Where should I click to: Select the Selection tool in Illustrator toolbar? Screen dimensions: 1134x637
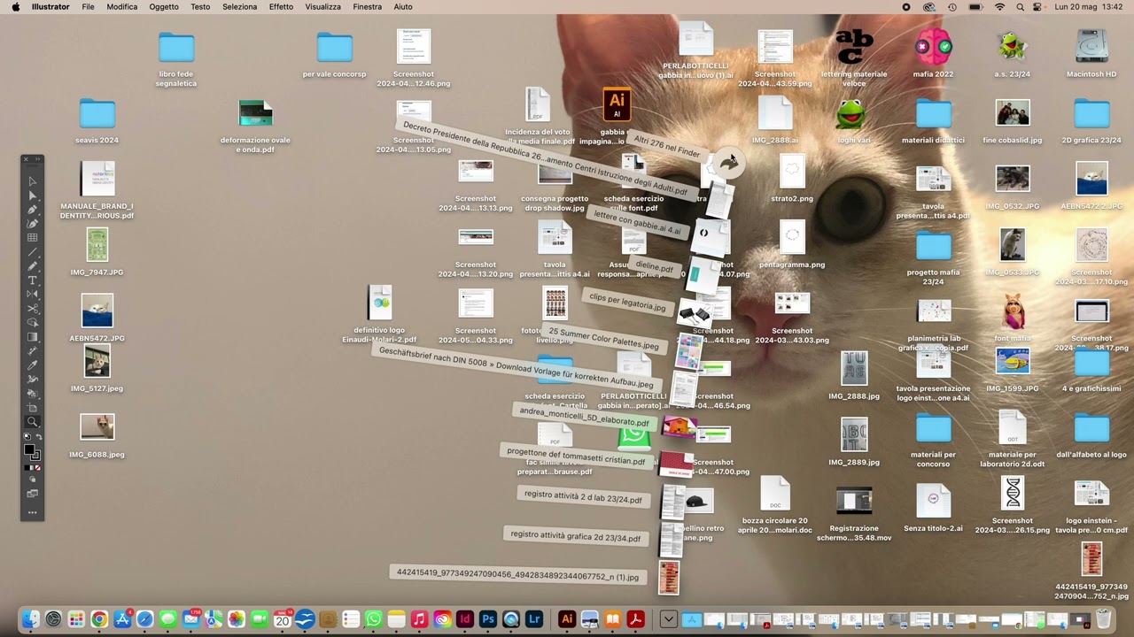(33, 181)
